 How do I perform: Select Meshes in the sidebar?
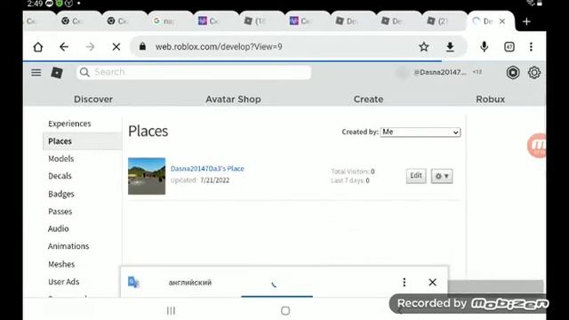click(61, 264)
